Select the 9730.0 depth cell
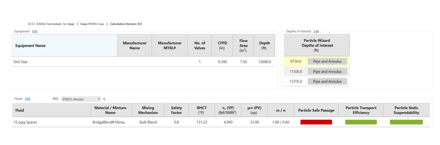Screen dimensions: 440x145 (x=296, y=61)
